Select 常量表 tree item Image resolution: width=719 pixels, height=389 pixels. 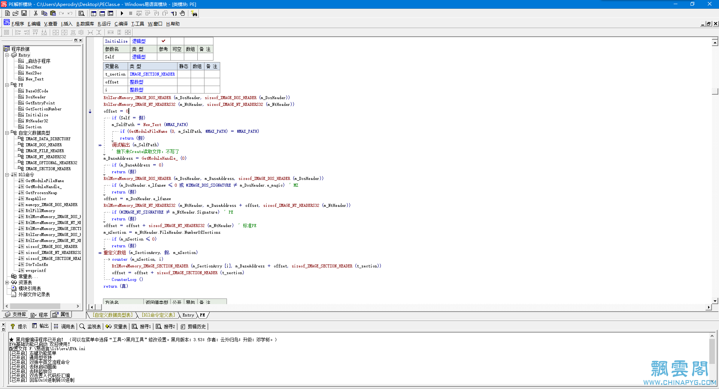pyautogui.click(x=28, y=277)
